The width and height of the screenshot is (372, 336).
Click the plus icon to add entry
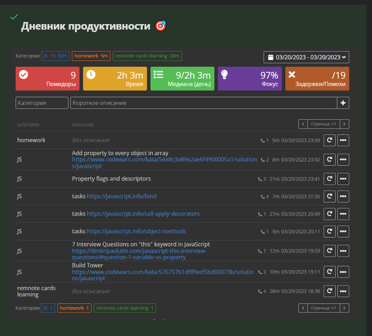[343, 103]
